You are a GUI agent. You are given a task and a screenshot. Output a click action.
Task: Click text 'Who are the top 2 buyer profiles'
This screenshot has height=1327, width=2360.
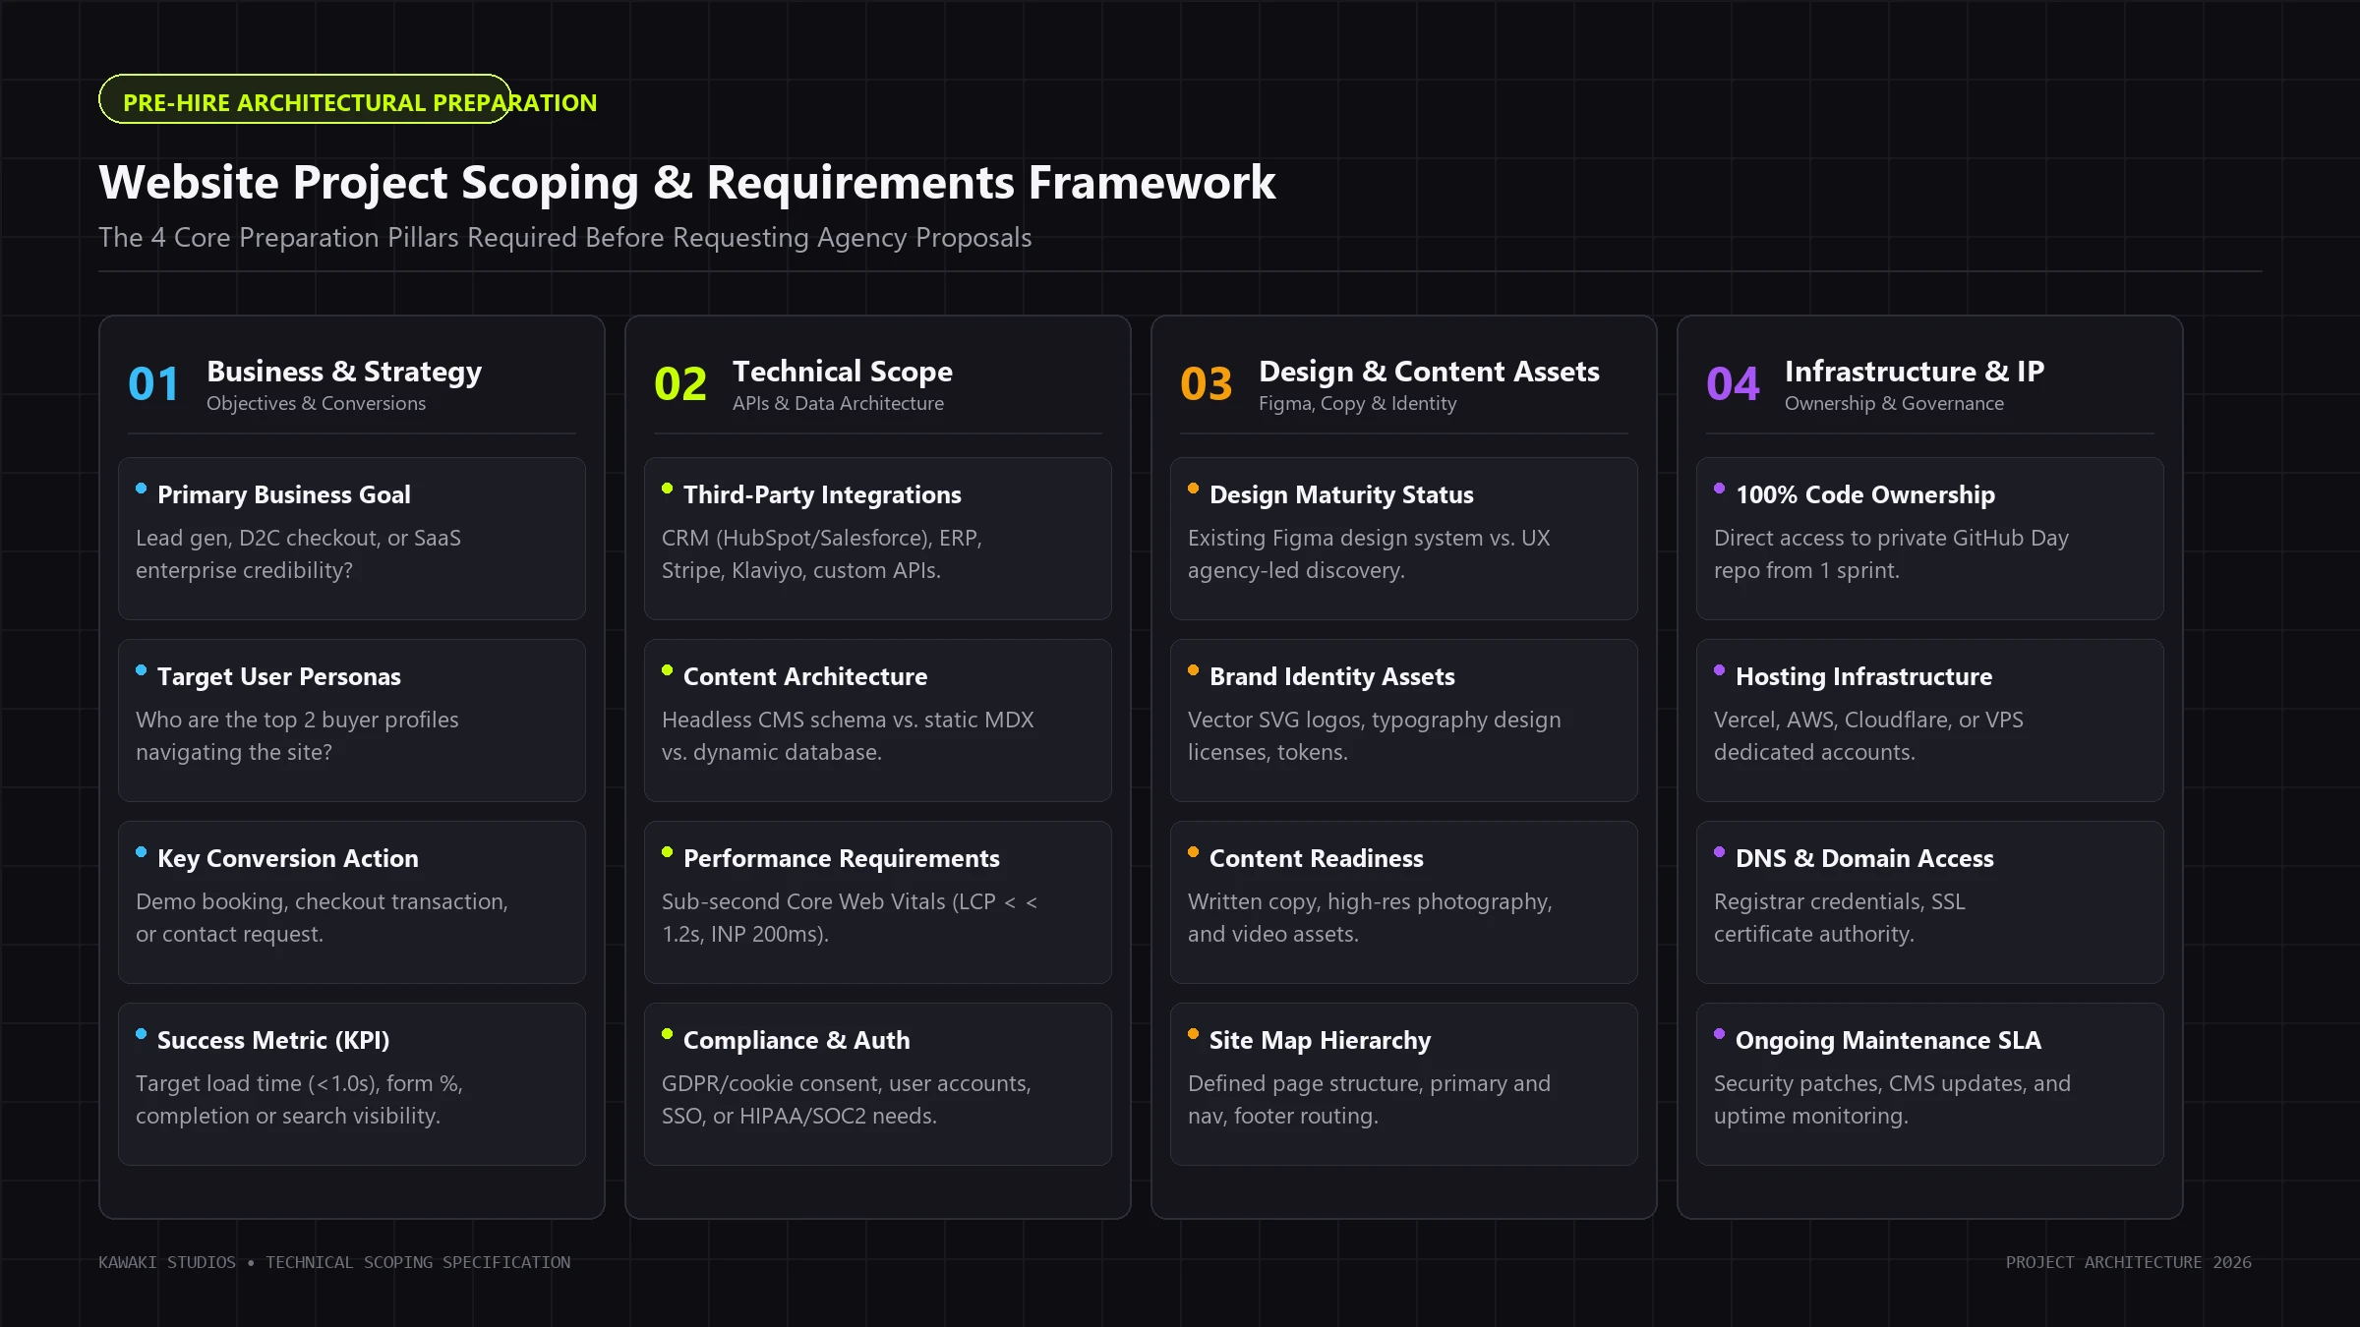(297, 721)
